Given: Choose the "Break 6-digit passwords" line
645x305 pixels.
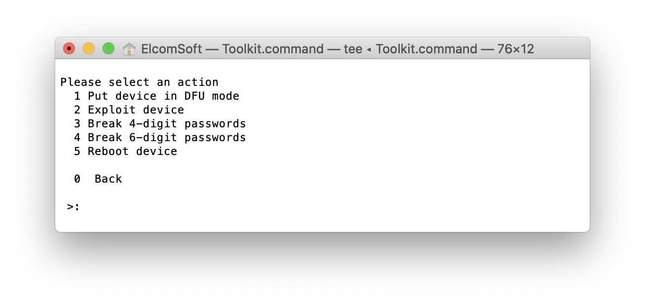Looking at the screenshot, I should point(167,137).
